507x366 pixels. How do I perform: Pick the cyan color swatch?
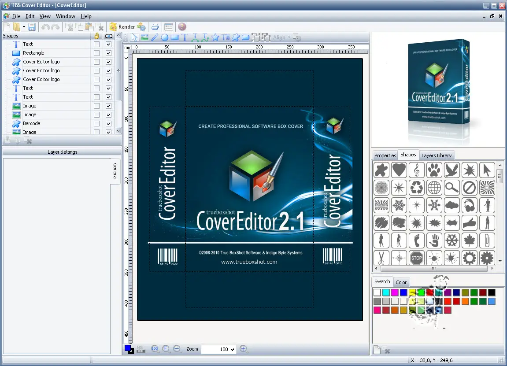pyautogui.click(x=386, y=292)
